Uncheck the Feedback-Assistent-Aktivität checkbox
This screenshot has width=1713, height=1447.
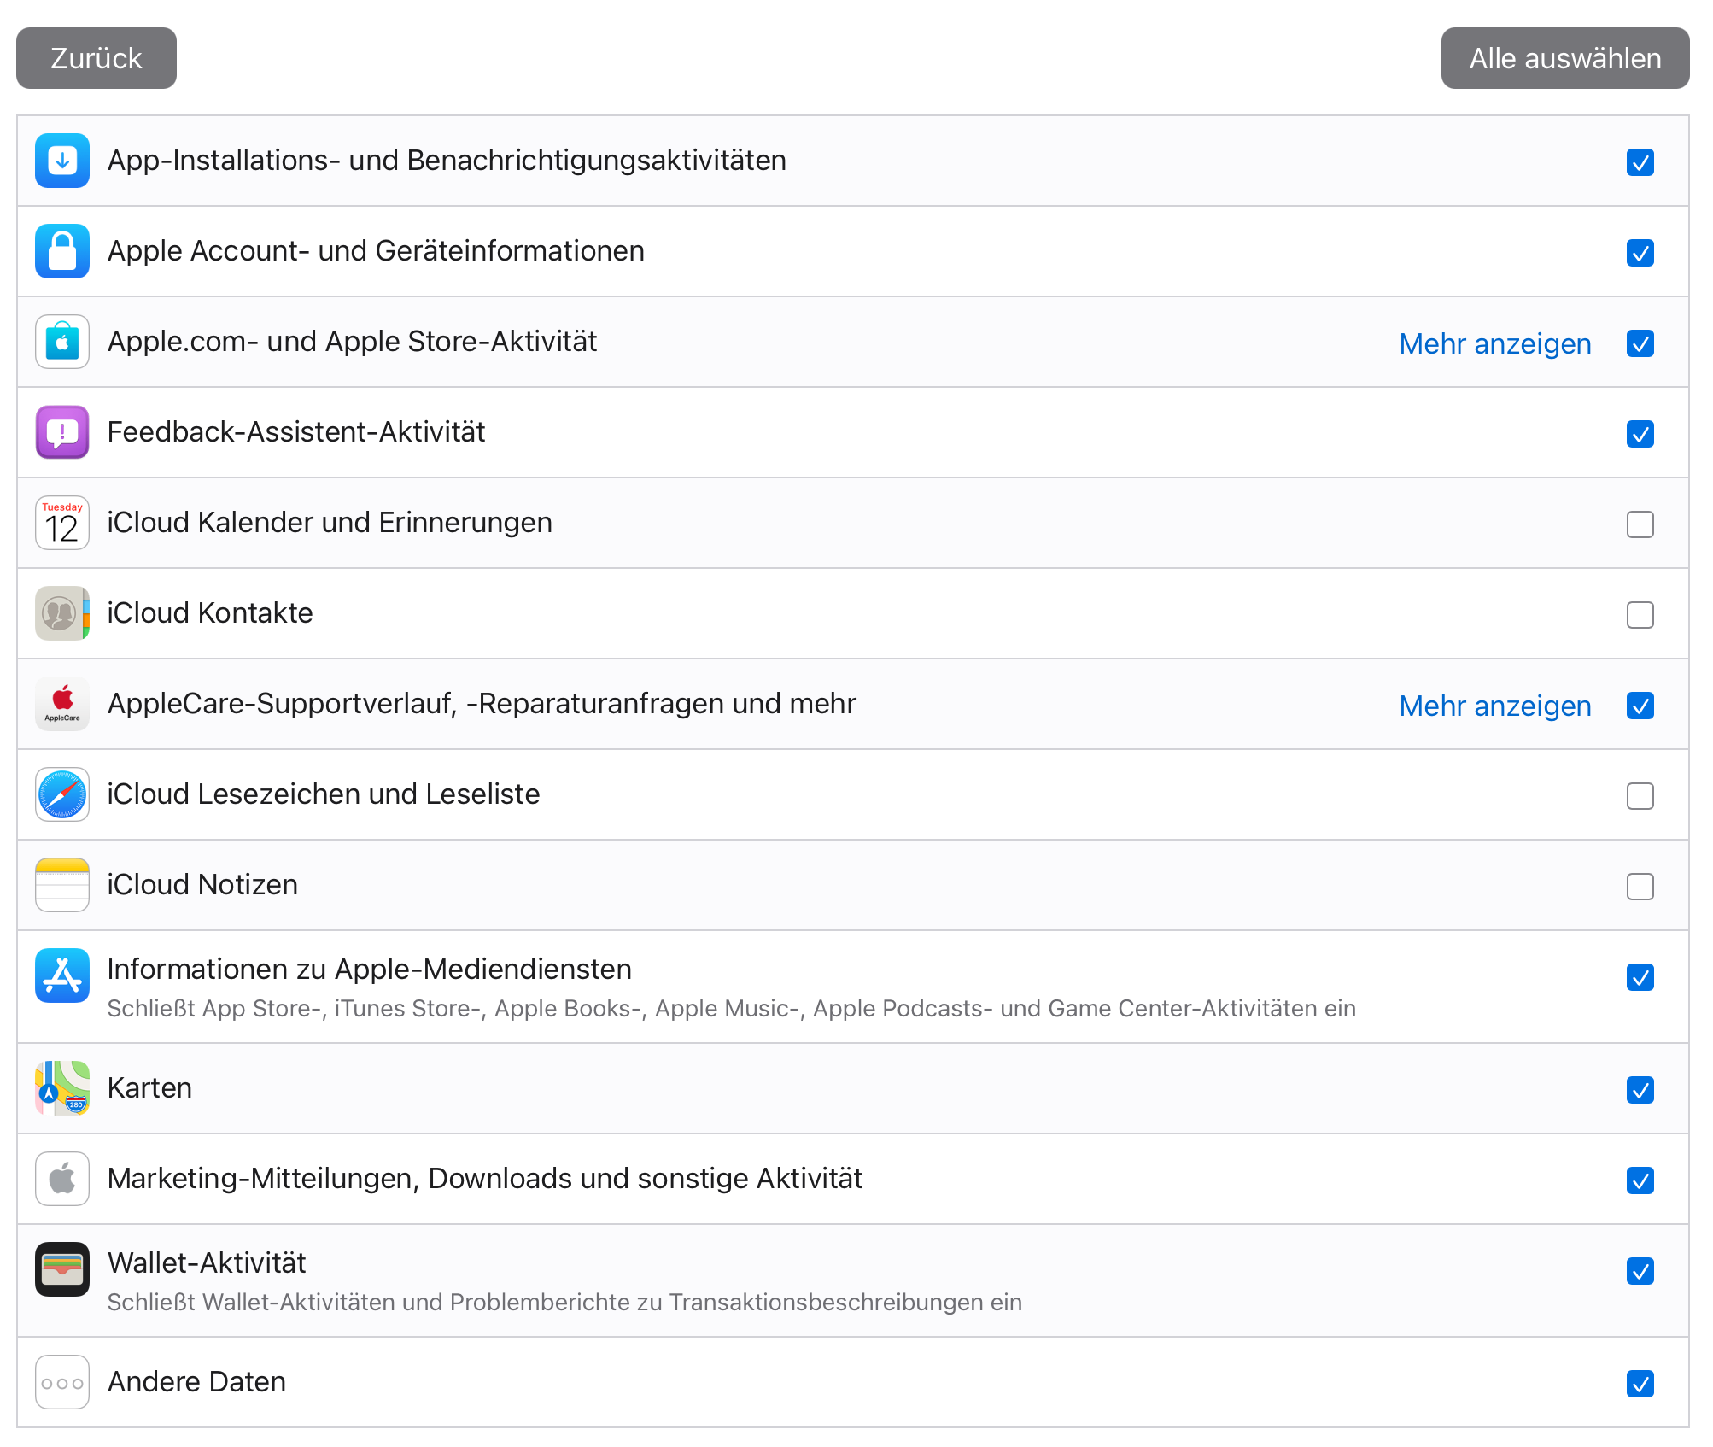(1640, 434)
